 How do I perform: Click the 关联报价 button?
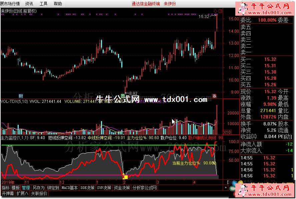click(x=39, y=193)
